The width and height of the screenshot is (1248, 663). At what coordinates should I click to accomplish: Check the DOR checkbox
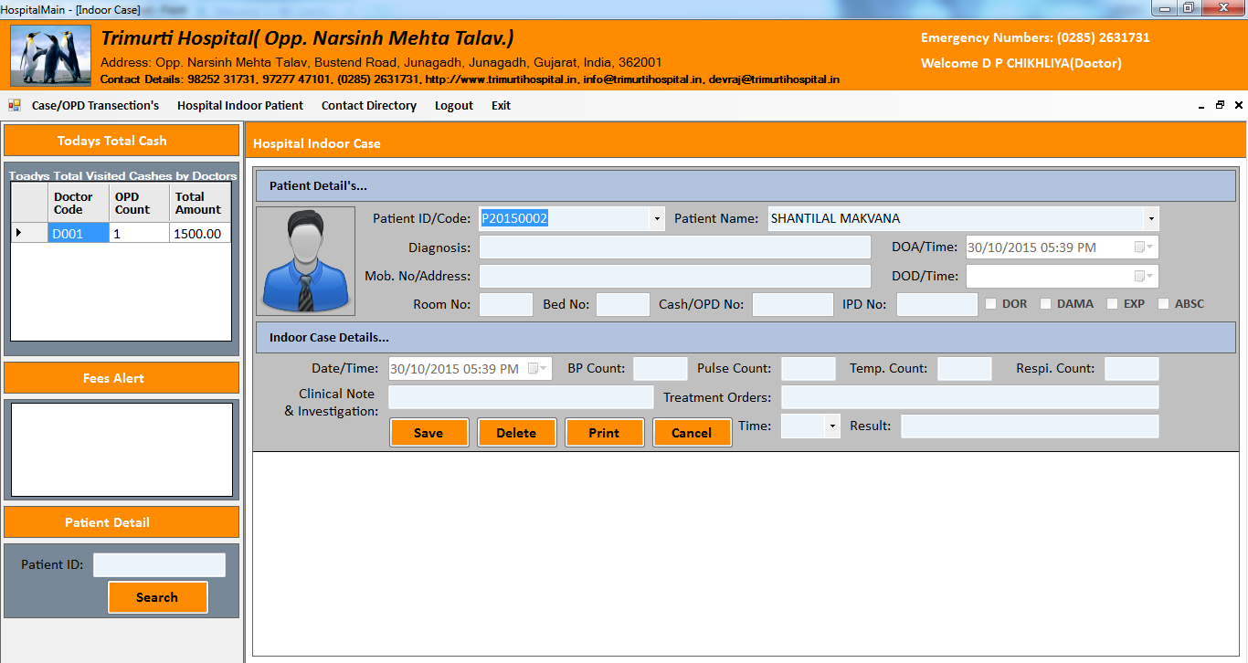991,304
